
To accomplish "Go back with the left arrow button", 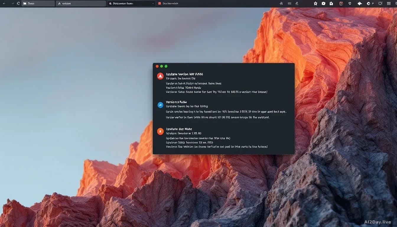I will coord(4,4).
